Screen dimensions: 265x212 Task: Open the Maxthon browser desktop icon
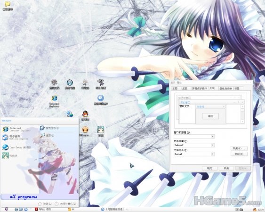[101, 100]
